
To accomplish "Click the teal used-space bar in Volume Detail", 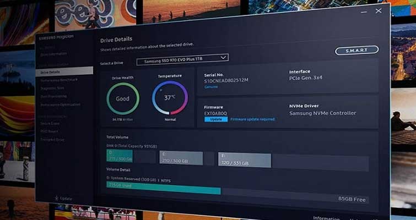I will [164, 188].
